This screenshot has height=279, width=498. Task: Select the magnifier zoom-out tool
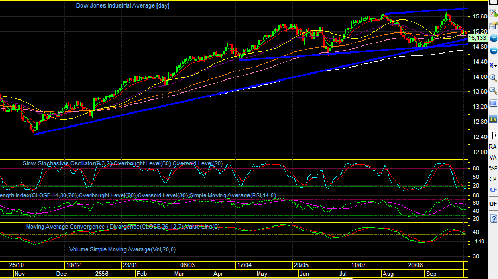tap(493, 90)
